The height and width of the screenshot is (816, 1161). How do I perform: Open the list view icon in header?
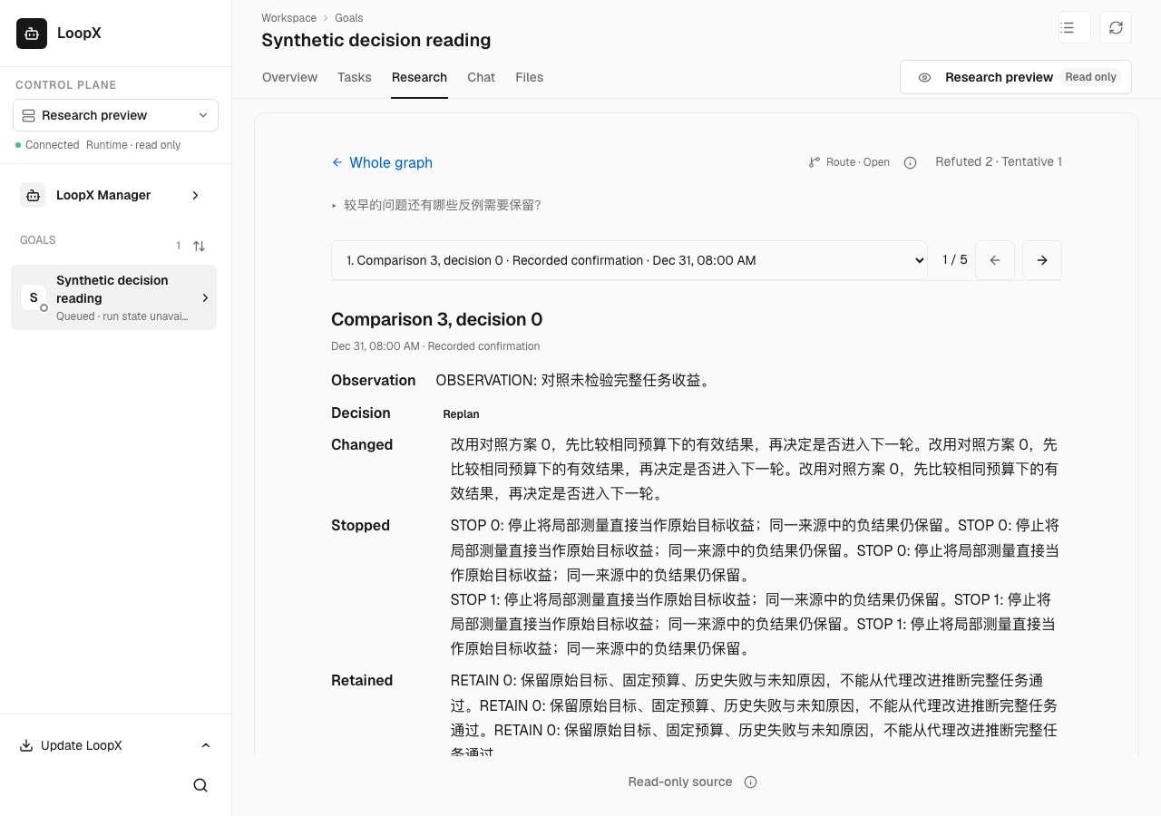1075,27
